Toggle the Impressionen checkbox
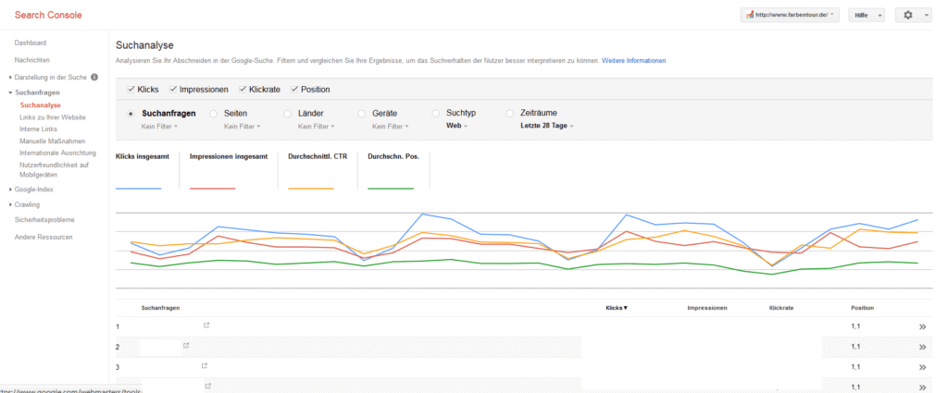 [173, 89]
